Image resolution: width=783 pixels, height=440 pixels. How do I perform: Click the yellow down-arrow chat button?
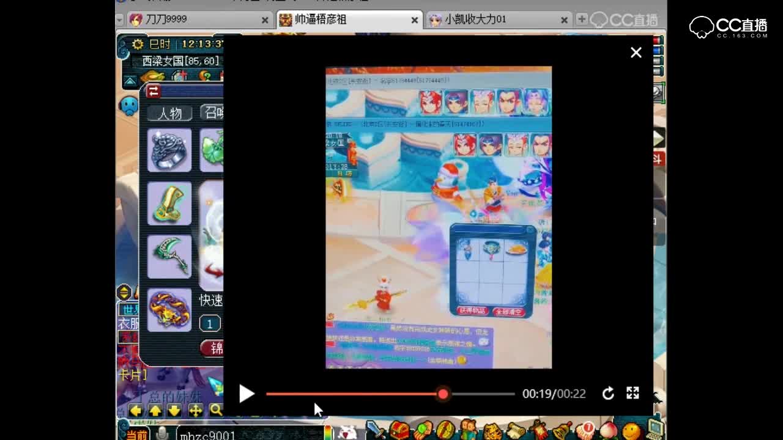tap(174, 411)
